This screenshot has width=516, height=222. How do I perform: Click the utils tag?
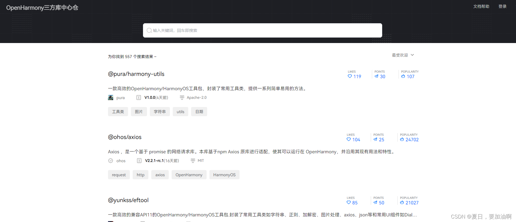pyautogui.click(x=180, y=112)
